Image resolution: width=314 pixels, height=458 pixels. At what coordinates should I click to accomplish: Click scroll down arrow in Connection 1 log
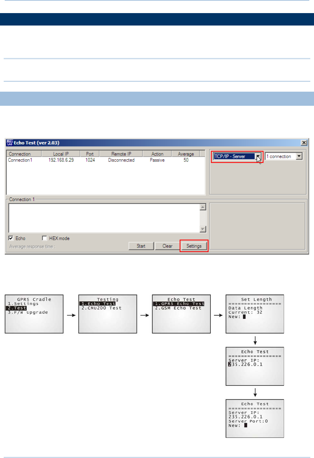(x=203, y=229)
